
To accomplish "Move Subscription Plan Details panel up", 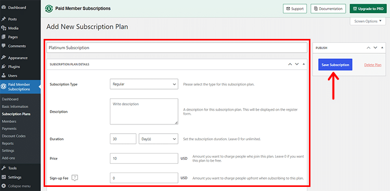I will point(290,64).
